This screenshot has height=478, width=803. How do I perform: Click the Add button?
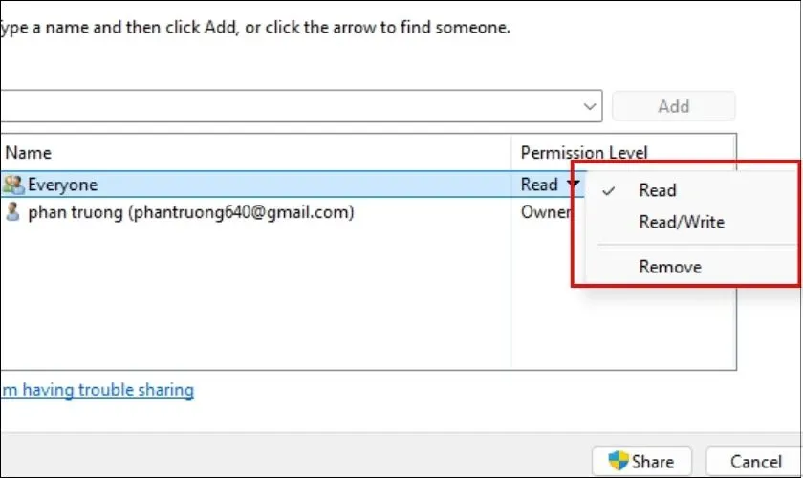pyautogui.click(x=673, y=106)
